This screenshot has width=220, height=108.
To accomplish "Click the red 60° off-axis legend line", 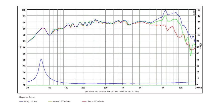I will pos(84,101).
